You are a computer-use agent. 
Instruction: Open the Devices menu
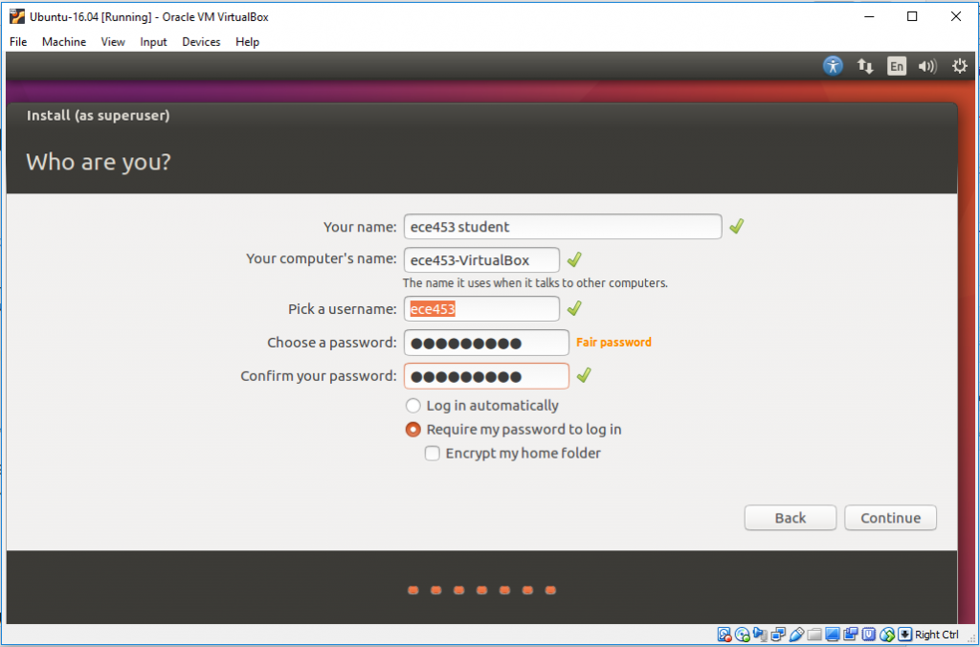pyautogui.click(x=201, y=42)
